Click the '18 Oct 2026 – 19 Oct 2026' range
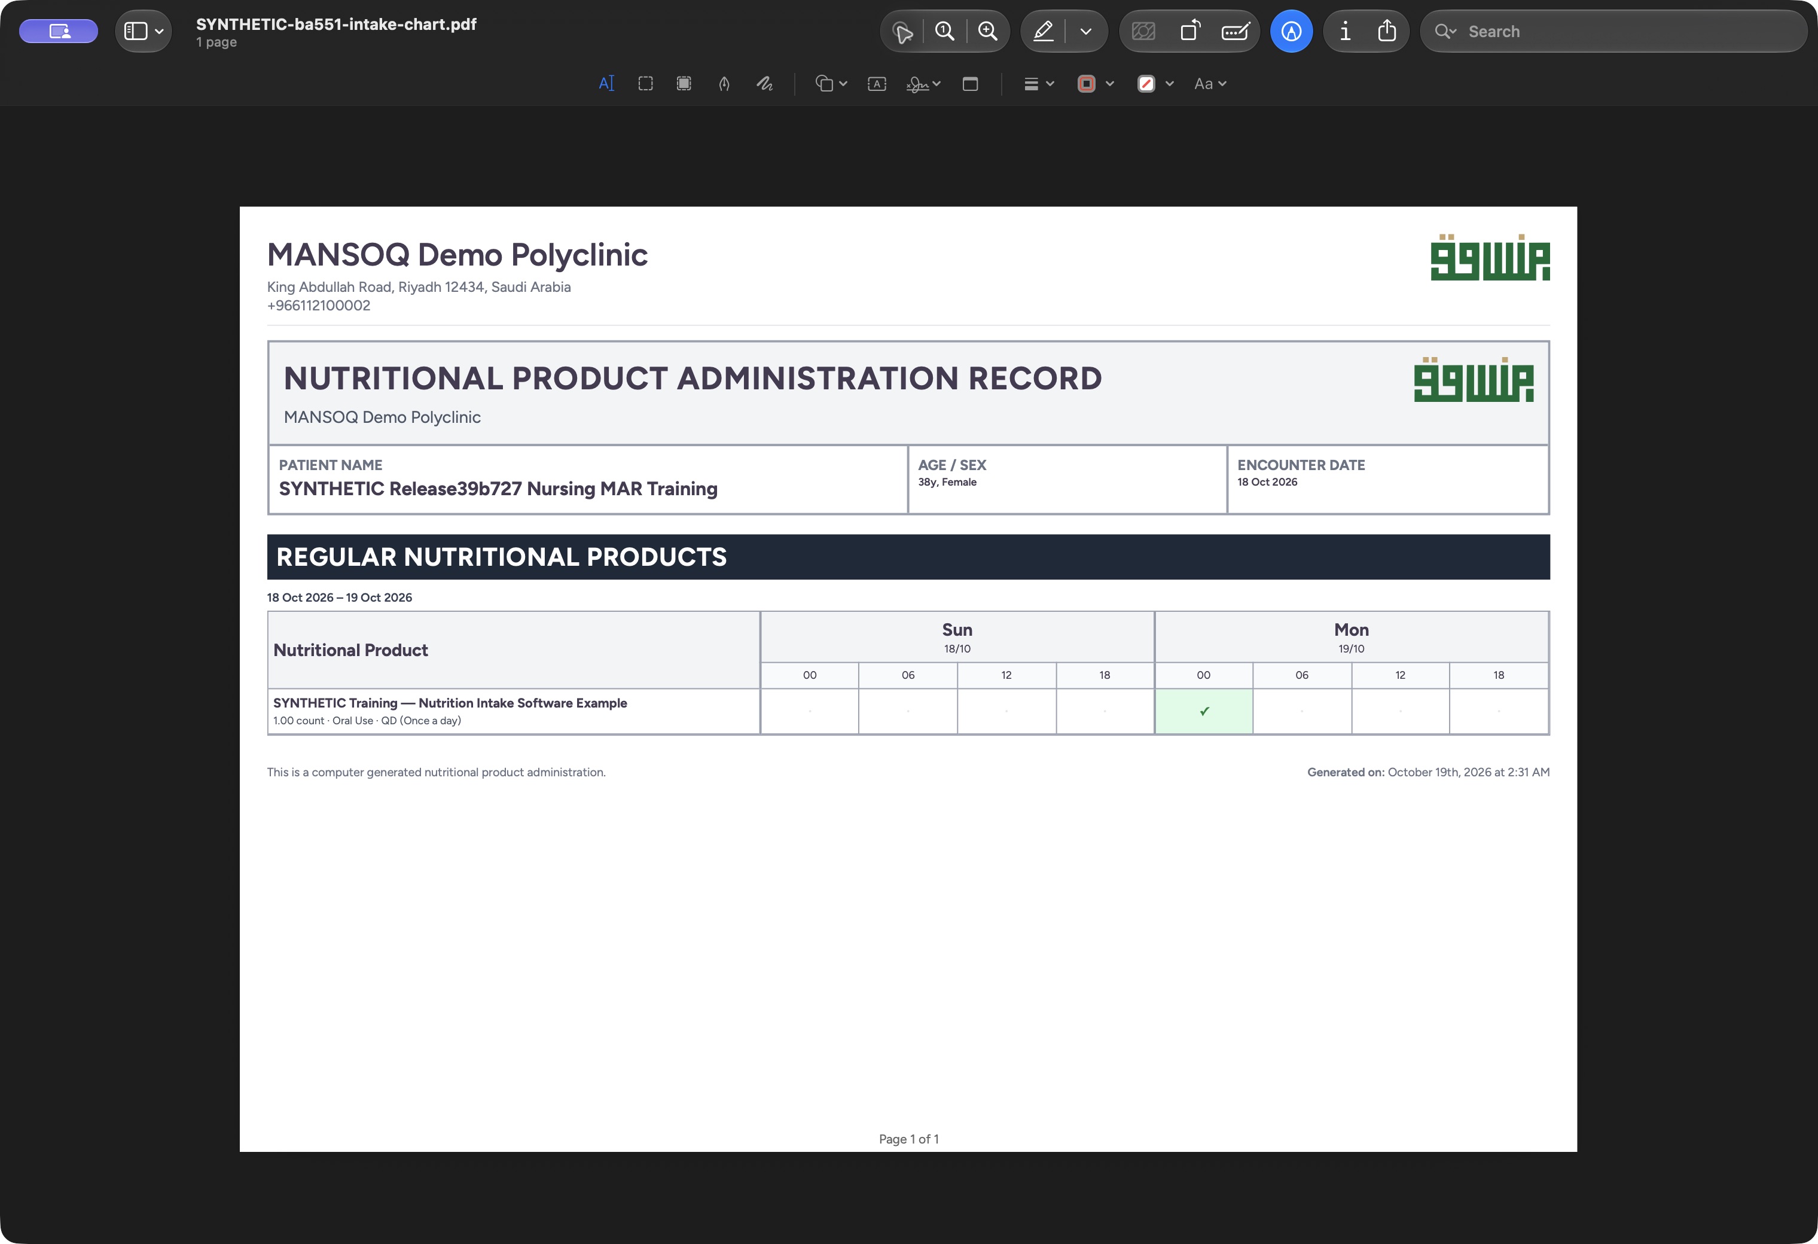This screenshot has width=1818, height=1244. click(340, 597)
